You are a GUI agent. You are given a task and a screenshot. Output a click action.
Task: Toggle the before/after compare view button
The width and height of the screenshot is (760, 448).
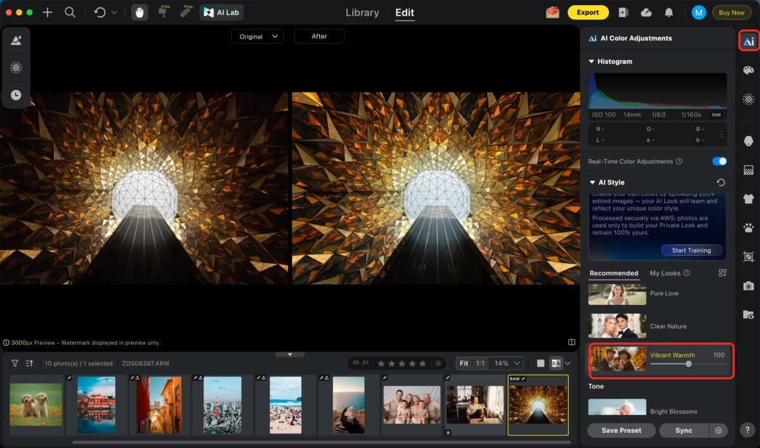(556, 363)
